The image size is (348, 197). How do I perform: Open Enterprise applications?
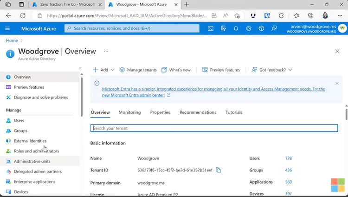click(40, 182)
